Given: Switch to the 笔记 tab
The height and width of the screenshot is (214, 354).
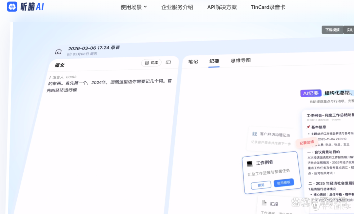Looking at the screenshot, I should click(x=193, y=62).
